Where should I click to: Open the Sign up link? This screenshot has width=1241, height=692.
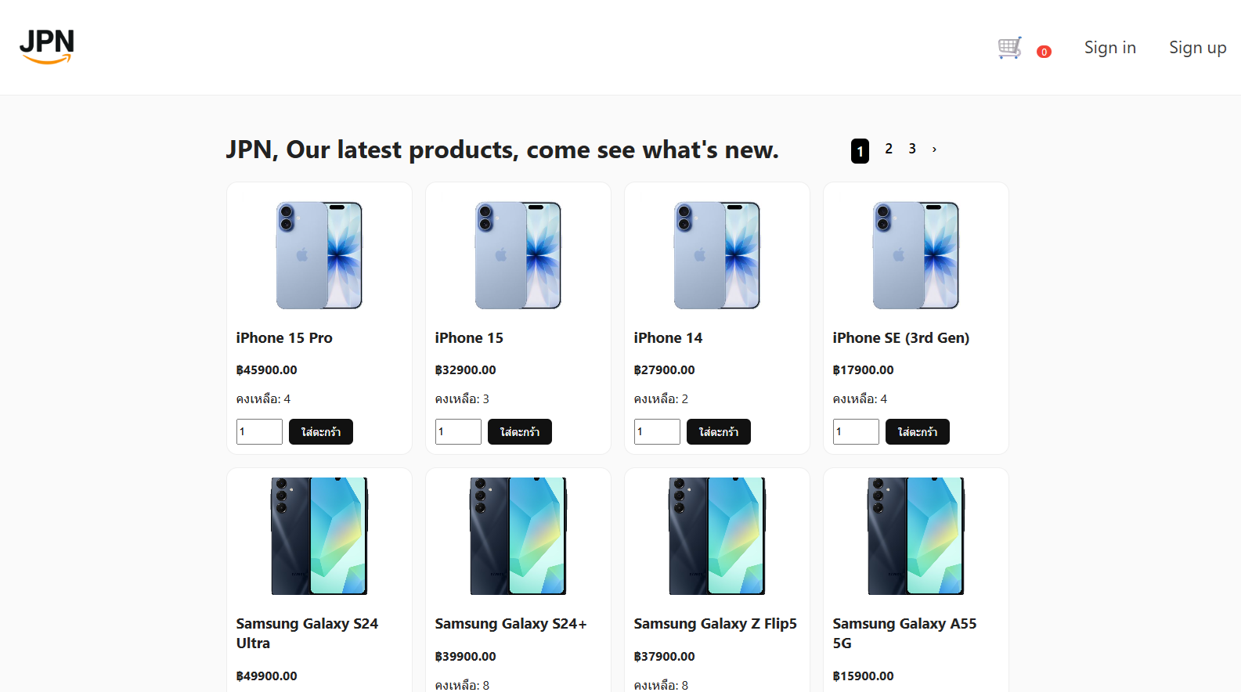pyautogui.click(x=1197, y=48)
